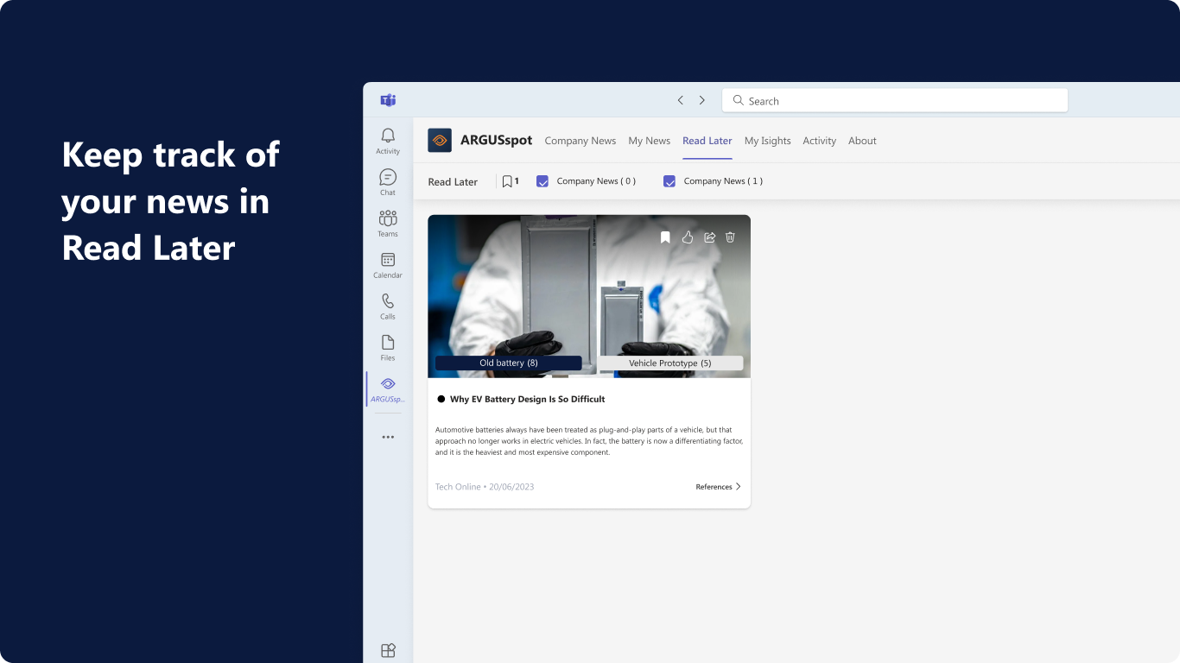This screenshot has width=1180, height=663.
Task: Click the ARGUSspot eye logo
Action: tap(440, 140)
